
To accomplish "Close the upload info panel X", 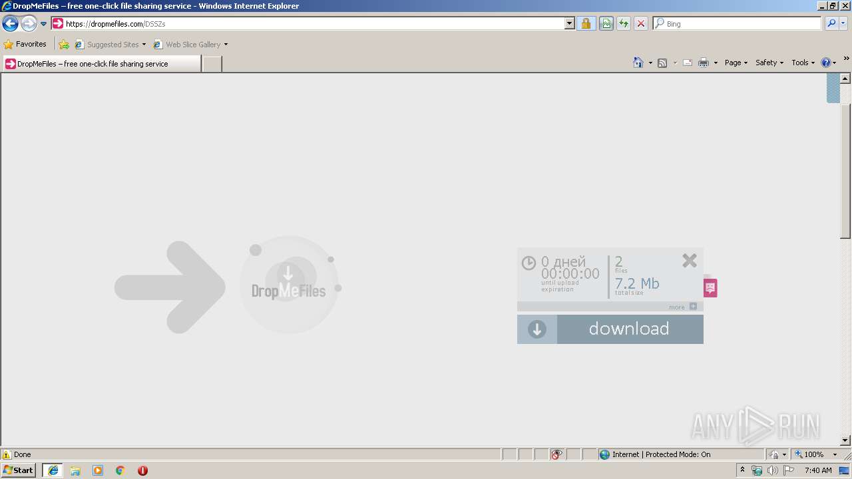I will point(690,260).
